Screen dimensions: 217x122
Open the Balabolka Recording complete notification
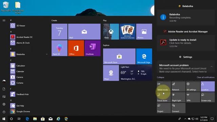click(186, 18)
